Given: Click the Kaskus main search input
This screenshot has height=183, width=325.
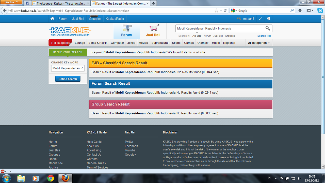Looking at the screenshot, I should (220, 28).
